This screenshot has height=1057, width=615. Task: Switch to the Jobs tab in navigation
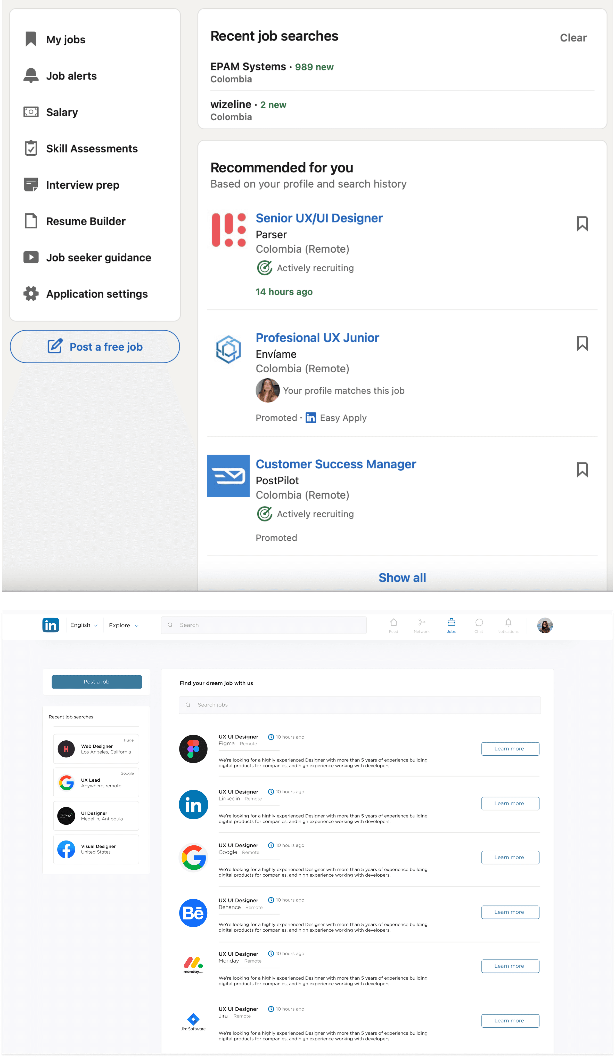[x=451, y=625]
